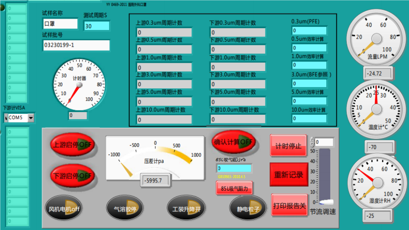Viewport: 409px width, 230px height.
Task: Click the 重新记录 button
Action: tap(288, 175)
